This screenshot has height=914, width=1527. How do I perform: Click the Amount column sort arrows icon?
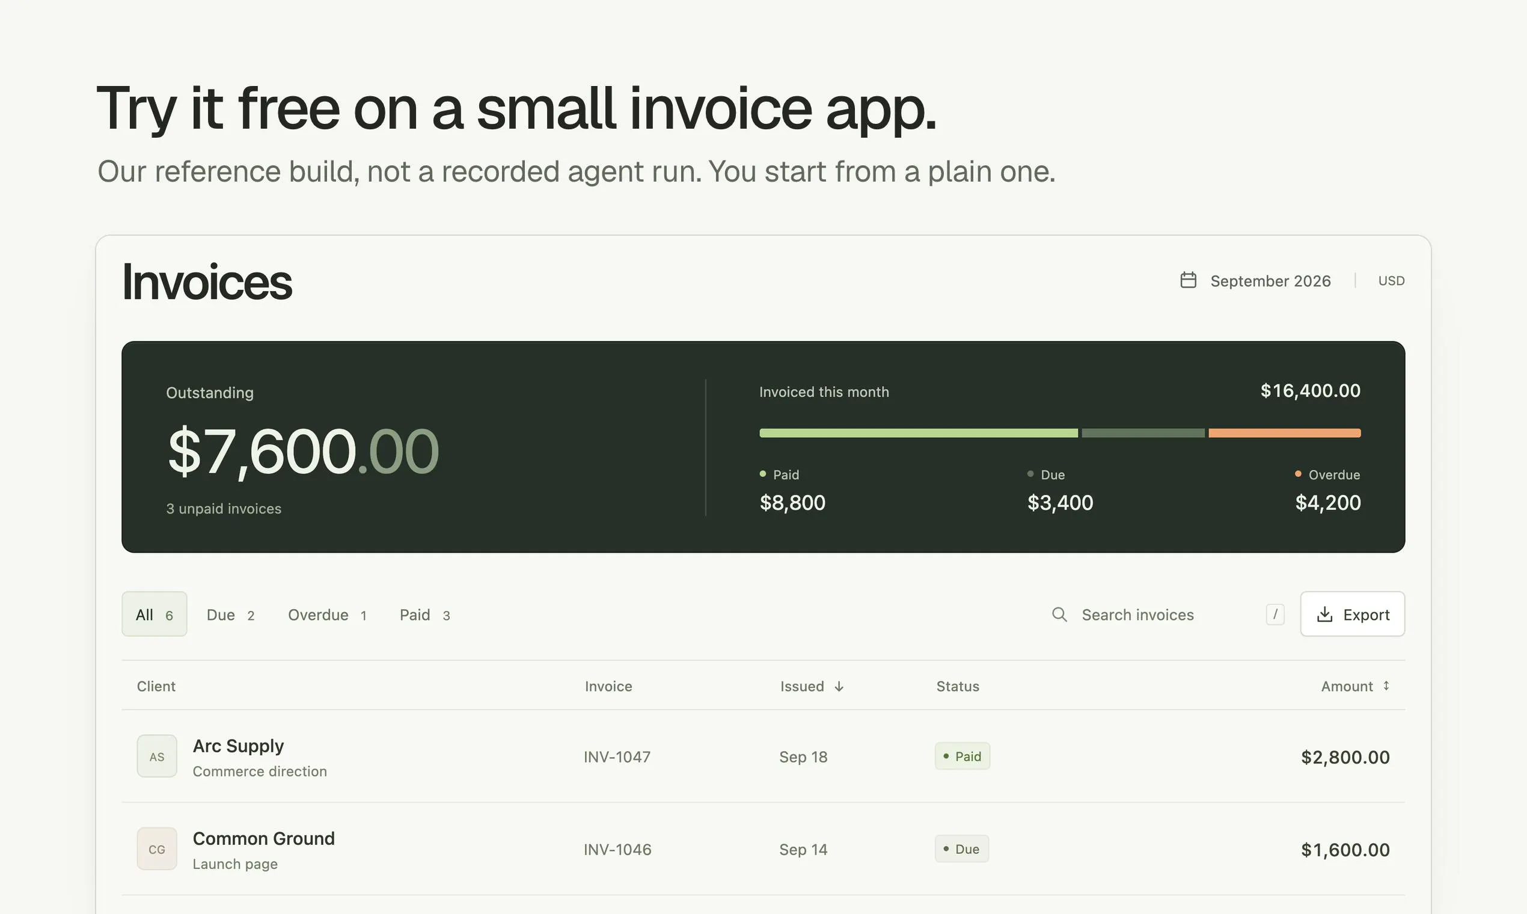(x=1386, y=685)
